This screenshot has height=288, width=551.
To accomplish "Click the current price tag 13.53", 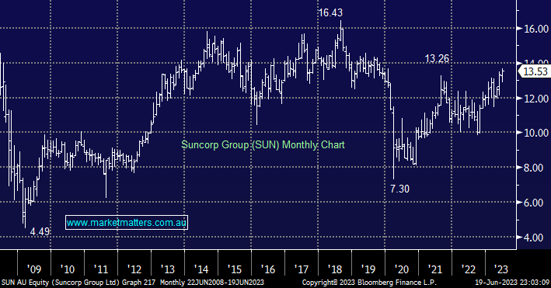I will tap(535, 71).
